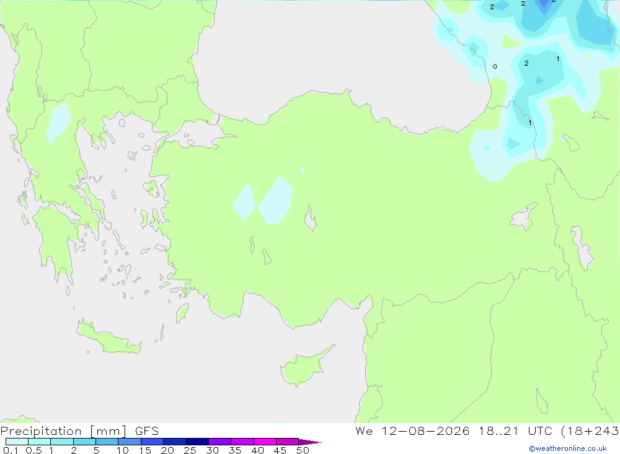Click the '10' legend scale label
This screenshot has width=620, height=454.
tap(122, 450)
